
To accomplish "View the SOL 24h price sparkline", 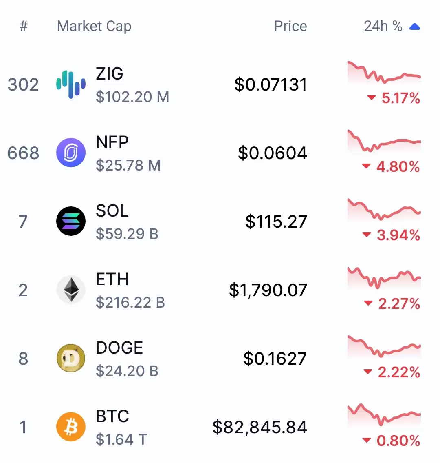I will click(384, 210).
